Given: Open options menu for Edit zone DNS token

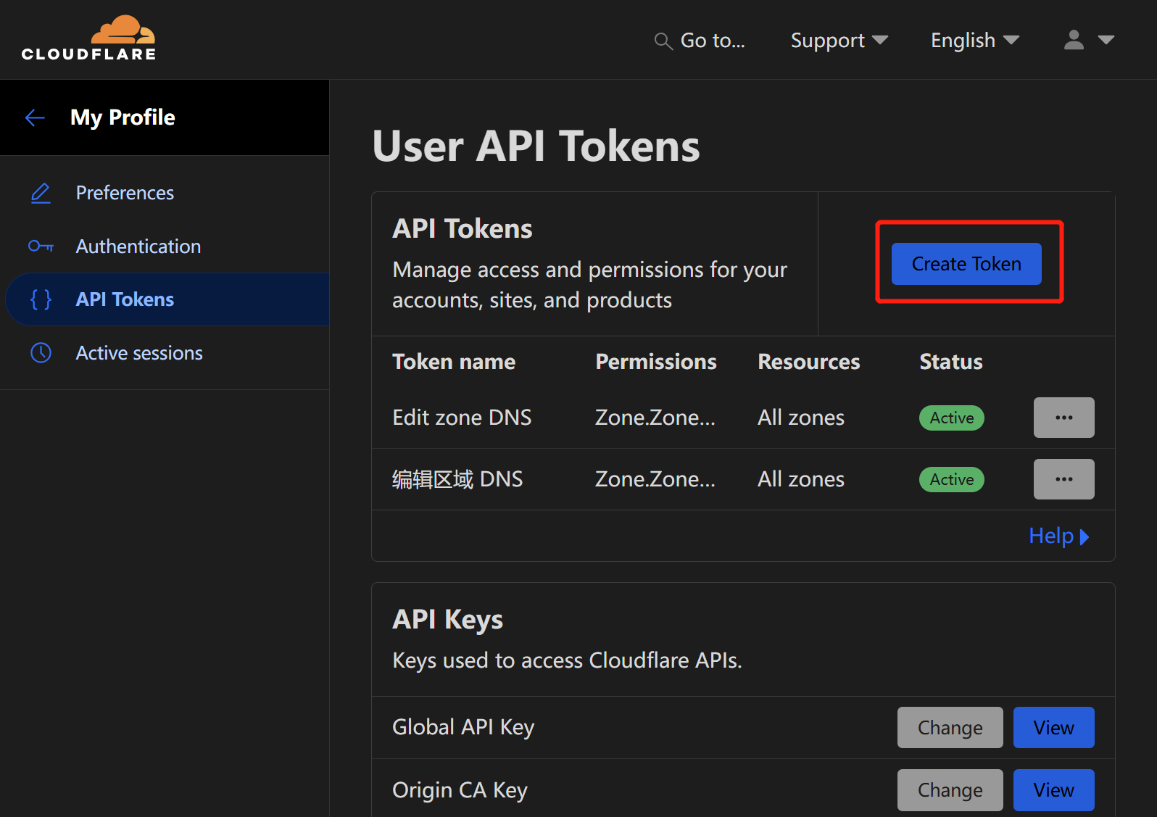Looking at the screenshot, I should (1063, 418).
